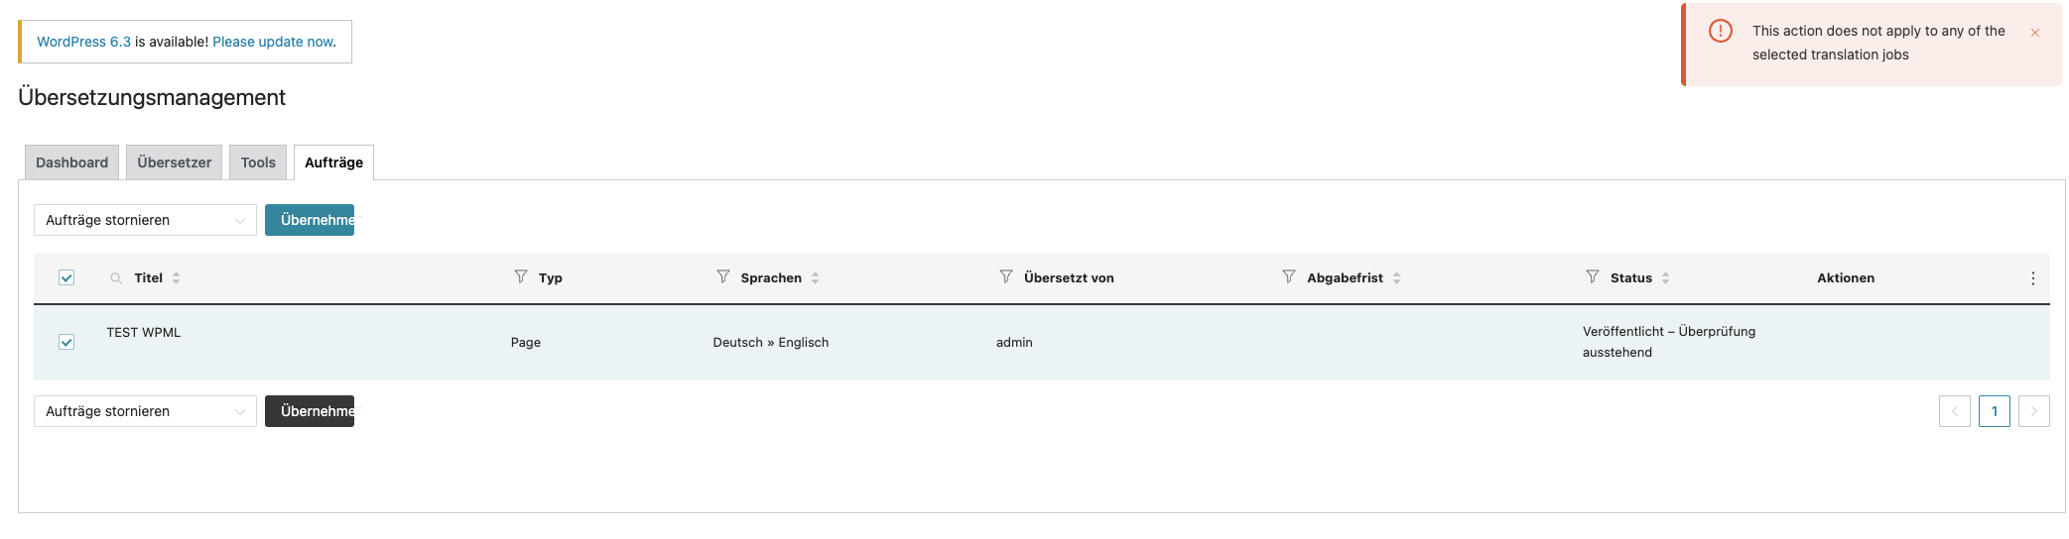Open the Übersetzer tab
This screenshot has height=539, width=2069.
pyautogui.click(x=174, y=162)
